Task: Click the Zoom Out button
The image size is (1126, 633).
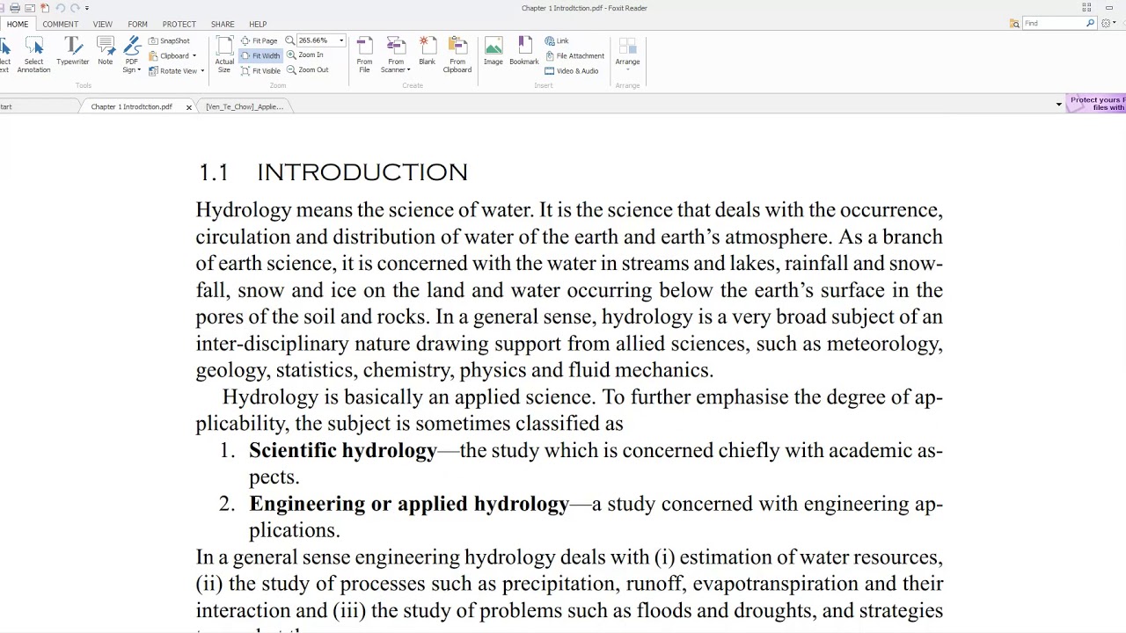Action: [307, 69]
